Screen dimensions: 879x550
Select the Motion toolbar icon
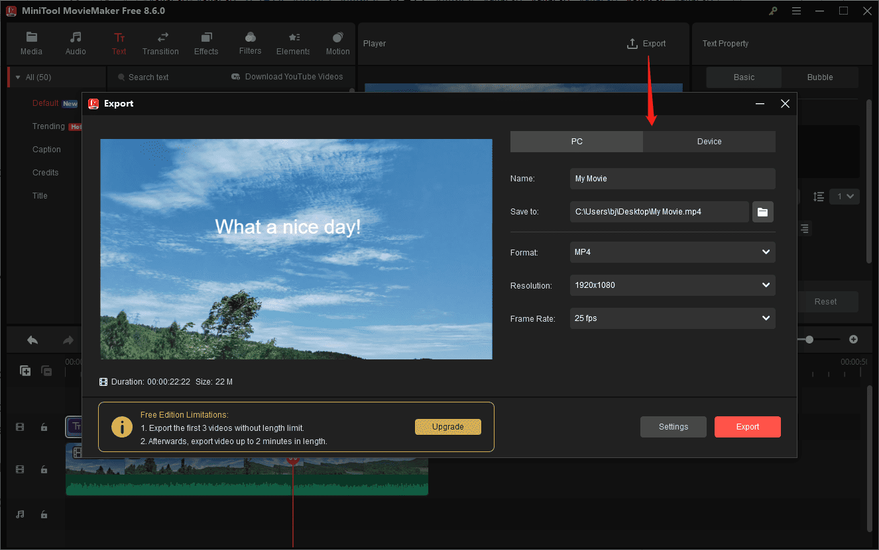pyautogui.click(x=337, y=43)
